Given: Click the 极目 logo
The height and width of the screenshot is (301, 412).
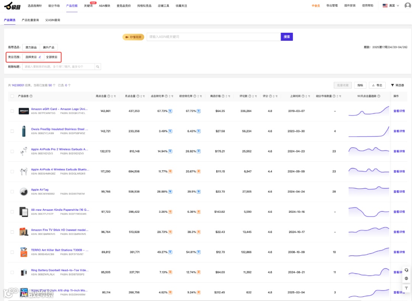Looking at the screenshot, I should point(12,5).
